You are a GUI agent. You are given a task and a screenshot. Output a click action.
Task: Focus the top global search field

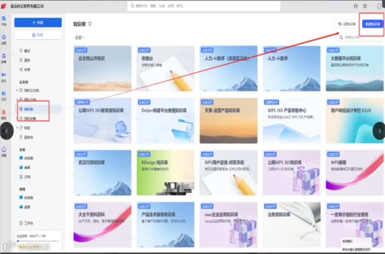(204, 6)
